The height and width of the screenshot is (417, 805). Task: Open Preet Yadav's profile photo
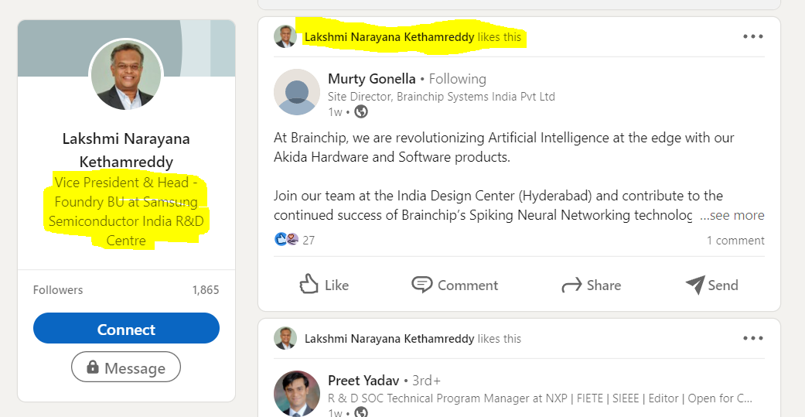[297, 393]
